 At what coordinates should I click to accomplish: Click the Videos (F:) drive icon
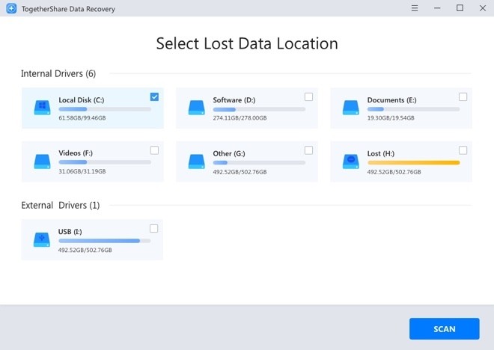[x=42, y=160]
